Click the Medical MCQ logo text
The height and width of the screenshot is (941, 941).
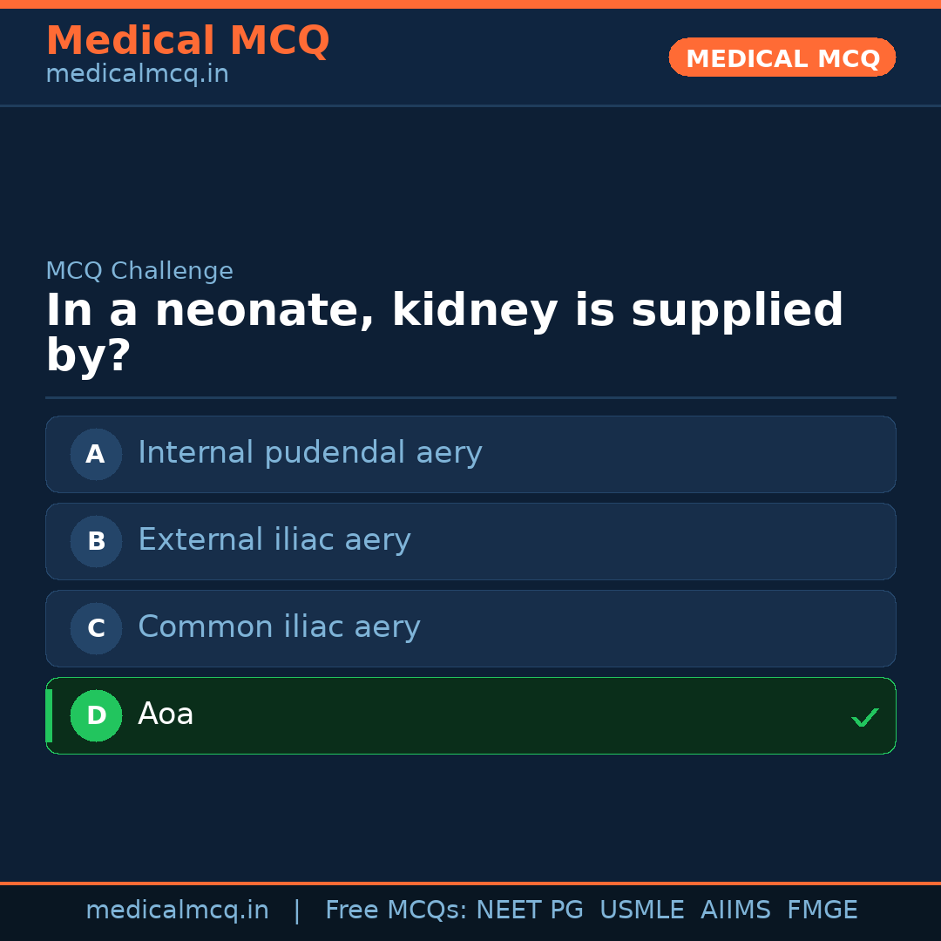(x=187, y=41)
